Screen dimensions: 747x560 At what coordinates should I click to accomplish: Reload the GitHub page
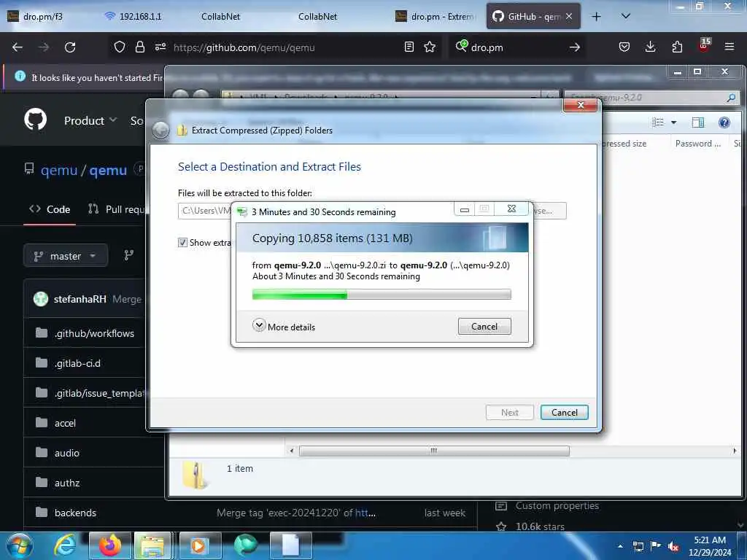point(70,47)
